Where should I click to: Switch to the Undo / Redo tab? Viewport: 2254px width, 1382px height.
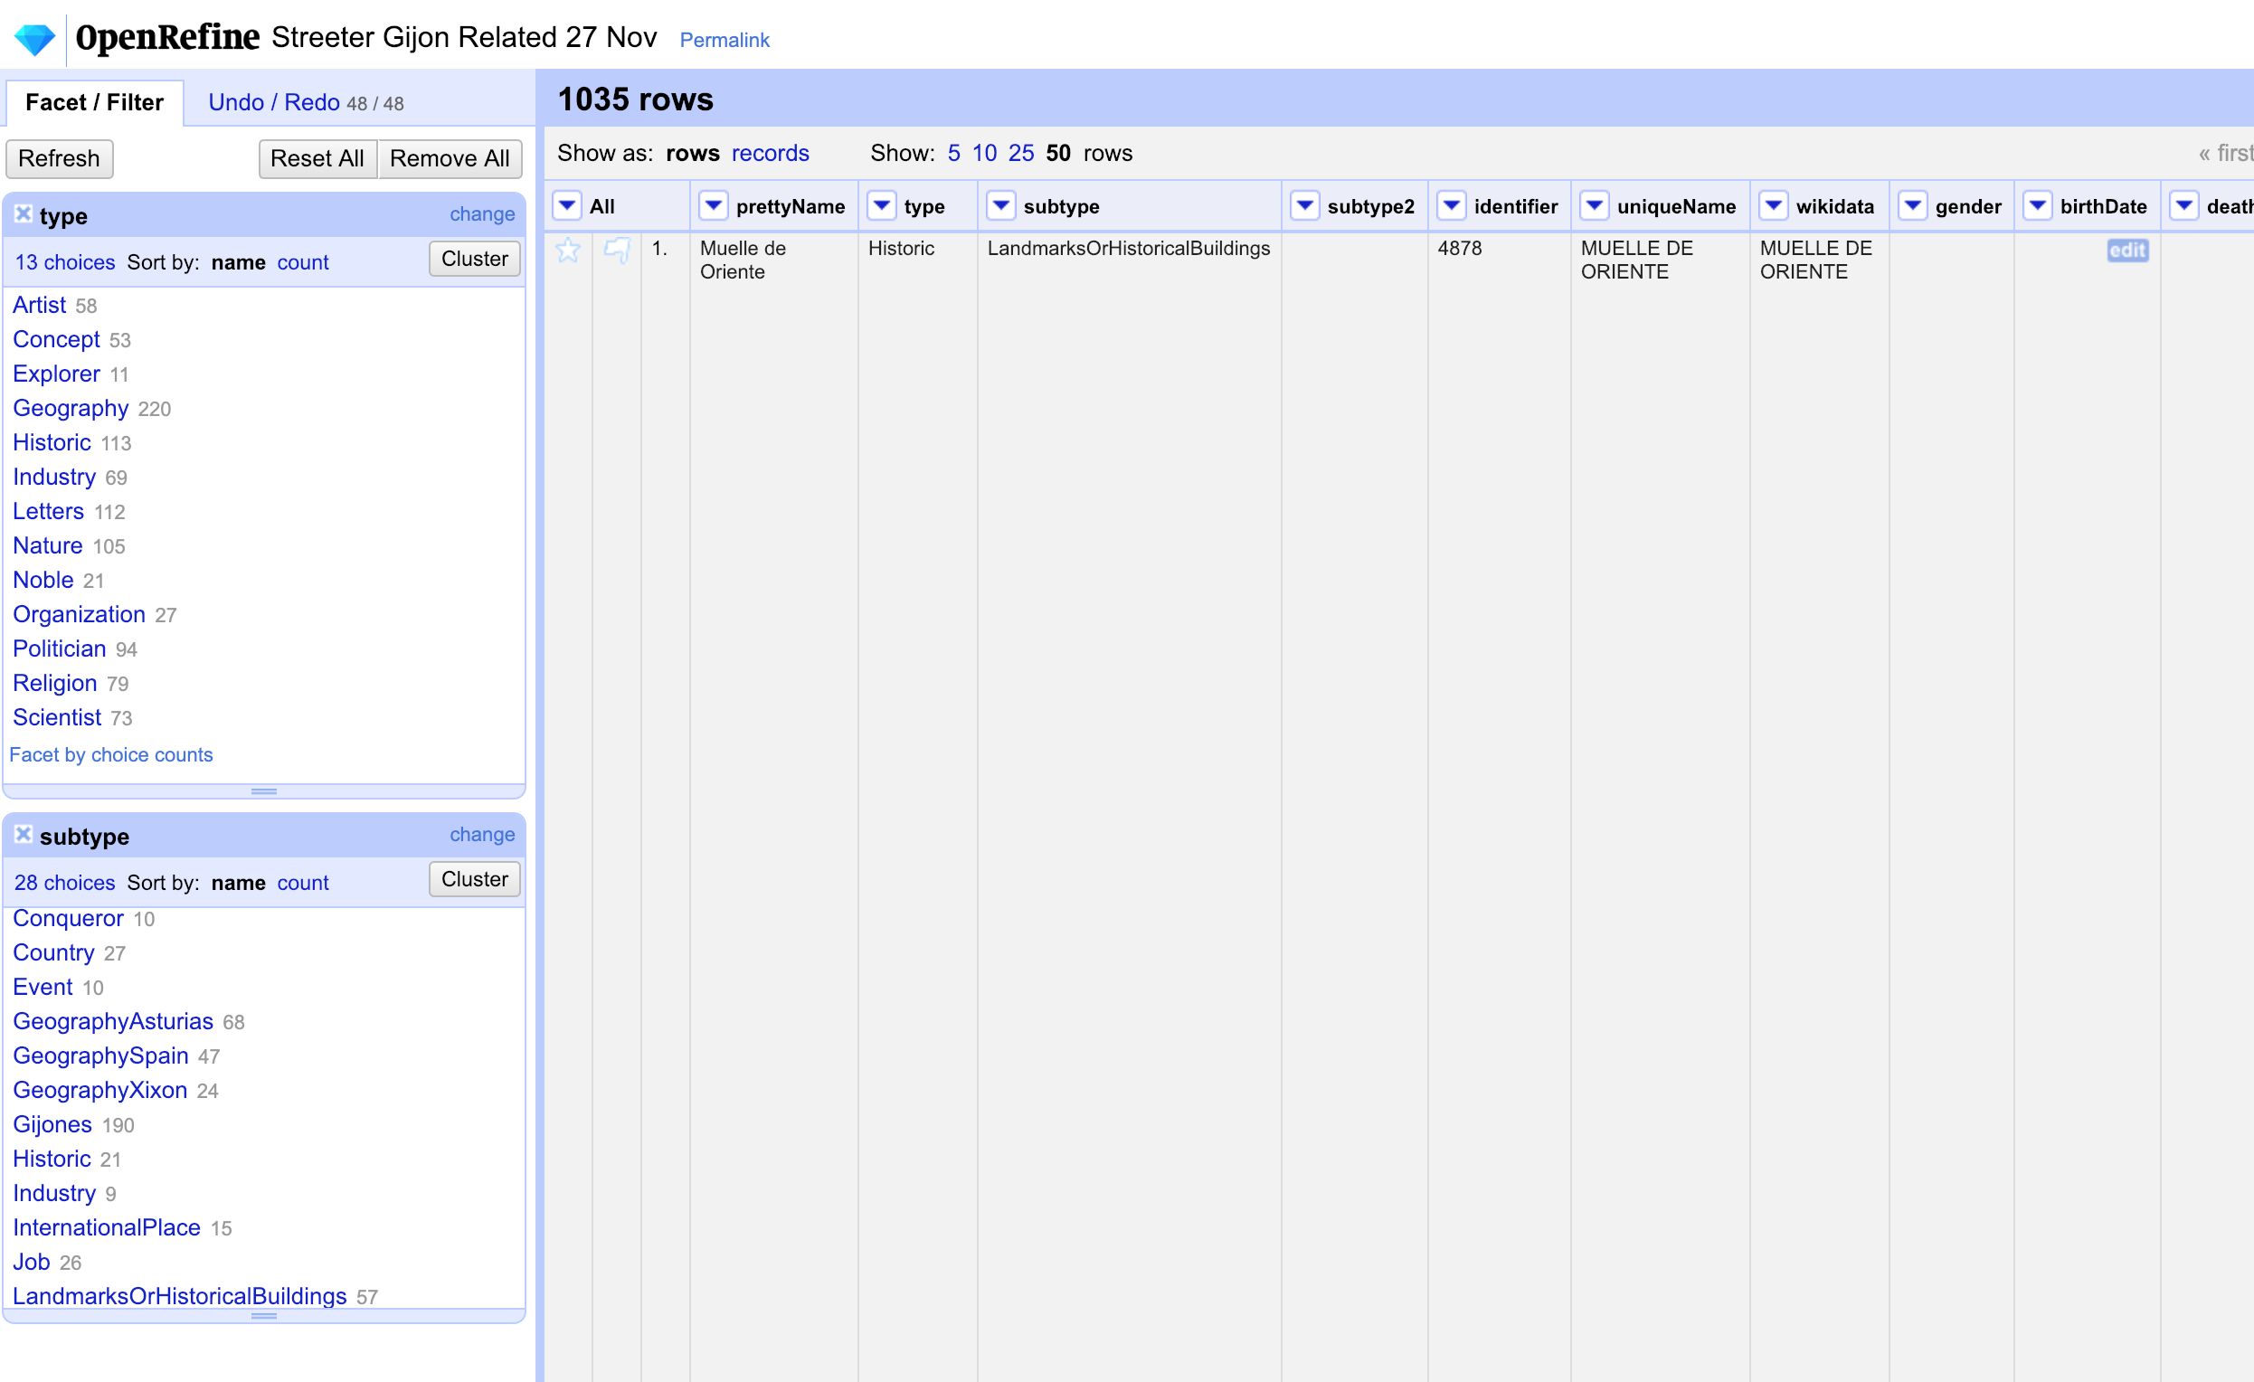tap(273, 101)
